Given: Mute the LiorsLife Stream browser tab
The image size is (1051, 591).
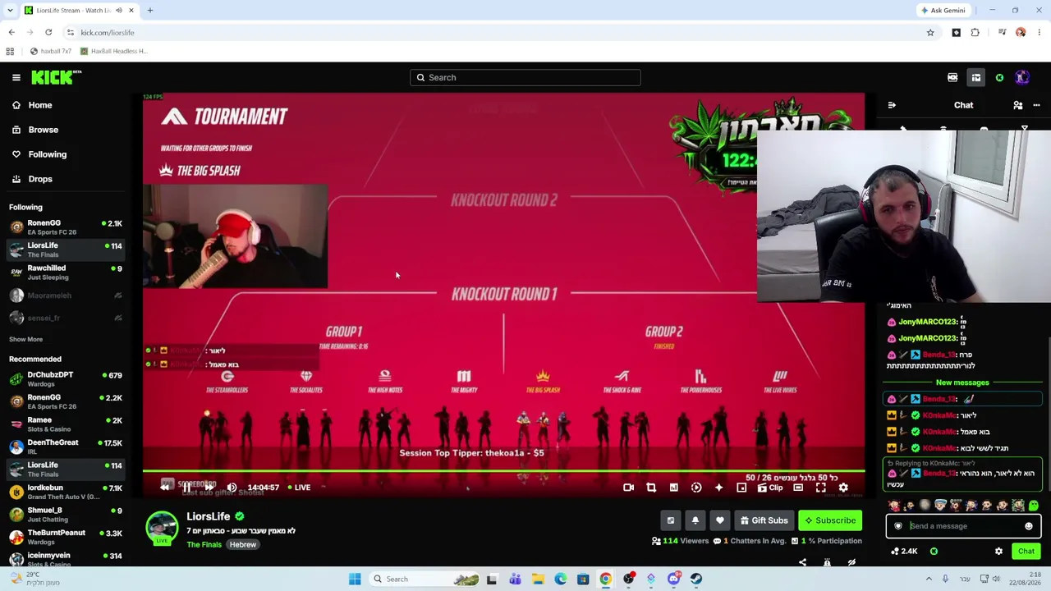Looking at the screenshot, I should (119, 11).
